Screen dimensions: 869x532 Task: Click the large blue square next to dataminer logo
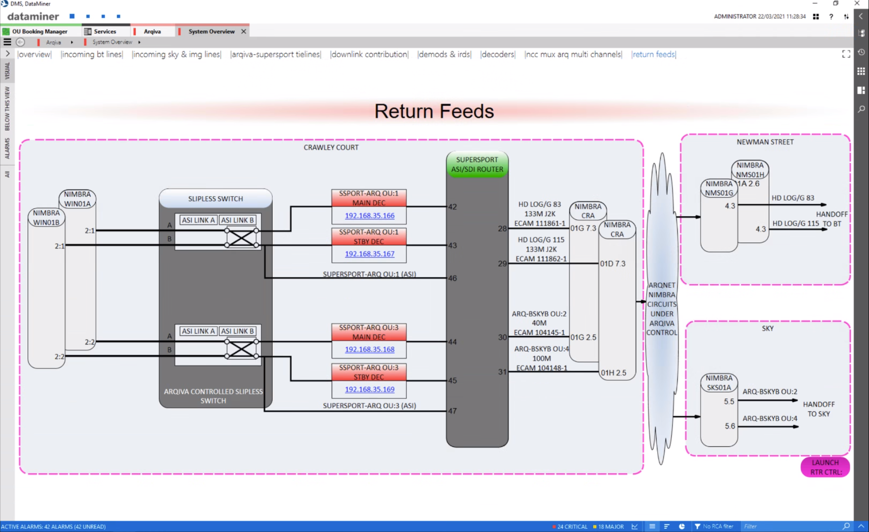(x=72, y=16)
